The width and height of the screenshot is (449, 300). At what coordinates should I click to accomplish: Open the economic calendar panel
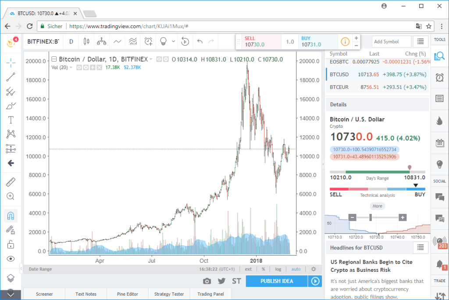click(439, 143)
